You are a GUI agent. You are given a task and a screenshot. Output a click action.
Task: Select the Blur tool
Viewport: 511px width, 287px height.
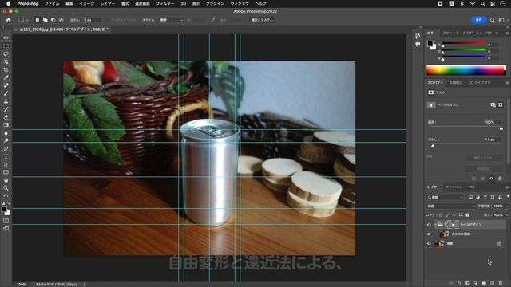(6, 133)
